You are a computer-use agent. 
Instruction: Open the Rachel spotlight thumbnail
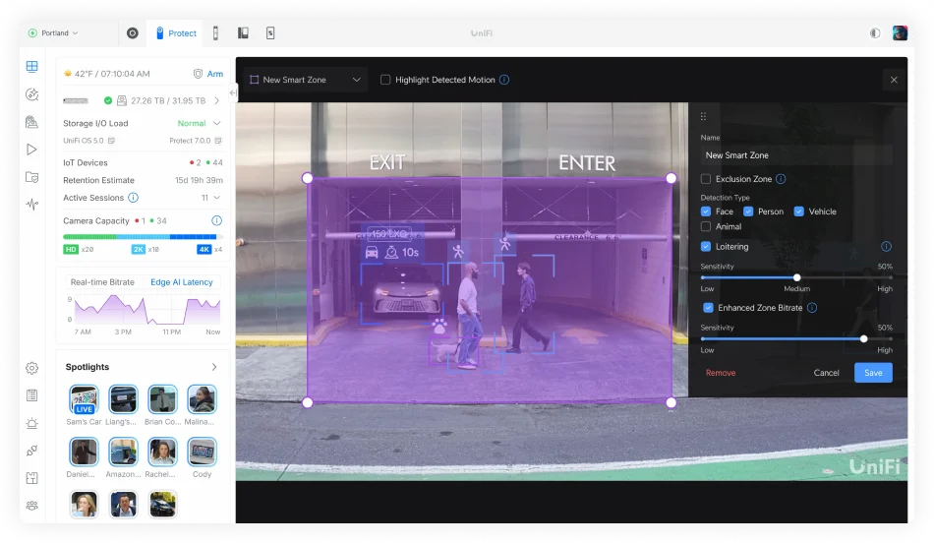162,452
